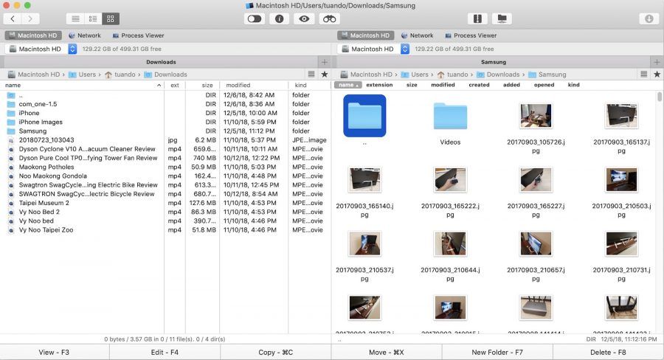Open left panel drive selector dropdown
Screen dimensions: 664x360
tap(72, 49)
